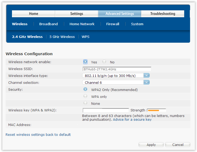Select the Advanced Settings tab

[120, 14]
